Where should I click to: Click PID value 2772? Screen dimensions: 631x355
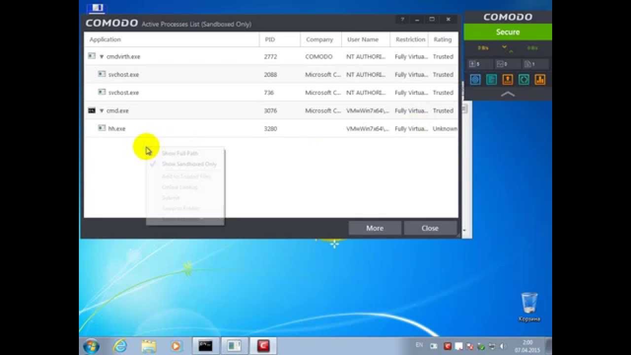pyautogui.click(x=270, y=57)
